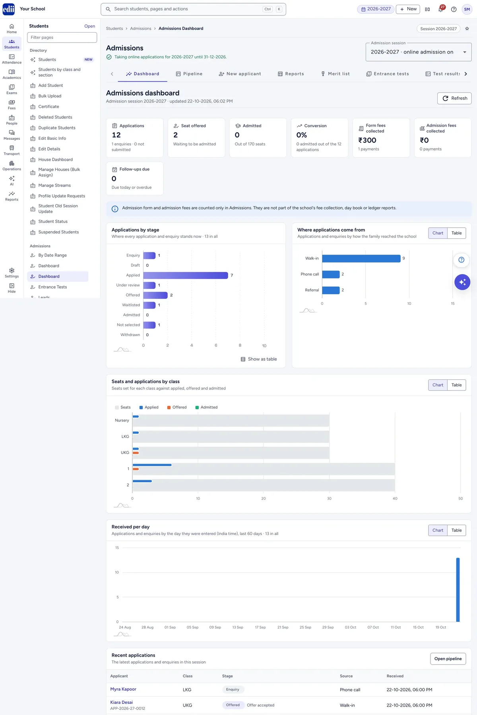This screenshot has height=715, width=477.
Task: Click Open pipeline button
Action: (x=448, y=659)
